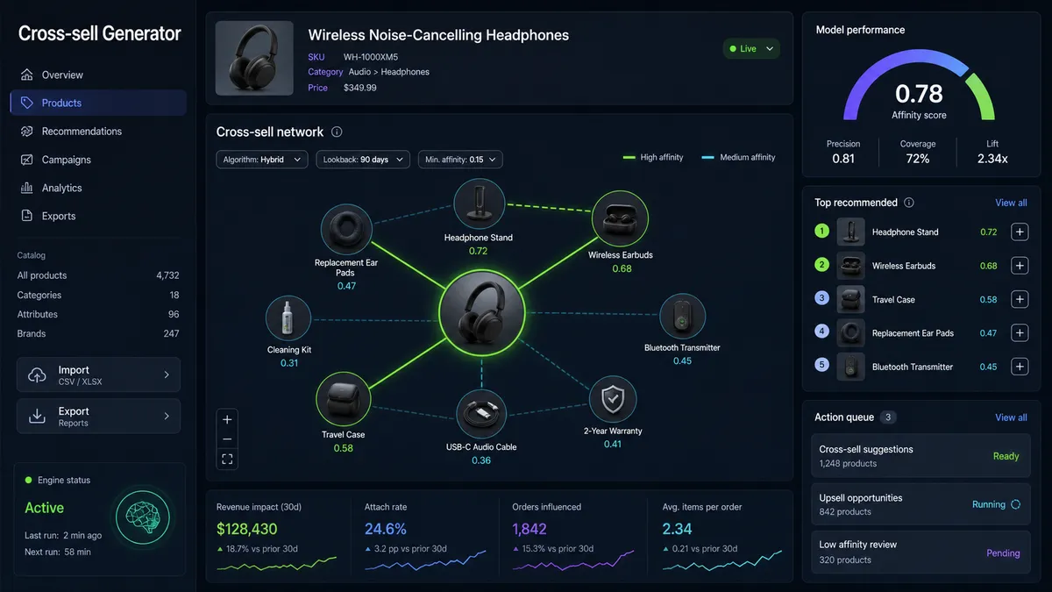Click the All products catalog row

[x=98, y=275]
